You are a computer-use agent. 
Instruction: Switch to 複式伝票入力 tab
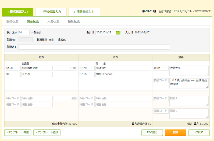click(18, 12)
